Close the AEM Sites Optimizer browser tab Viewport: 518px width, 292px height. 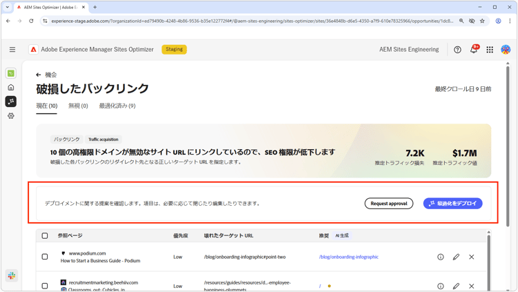coord(84,7)
